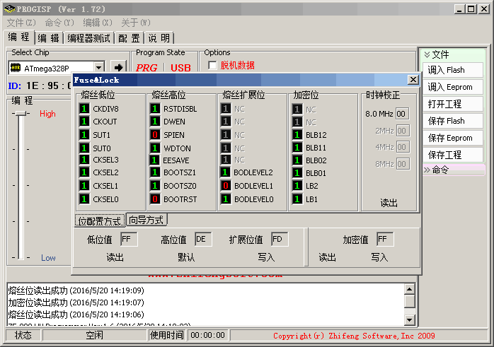The height and width of the screenshot is (347, 494).
Task: Toggle the LB1 lock bit
Action: click(x=297, y=199)
